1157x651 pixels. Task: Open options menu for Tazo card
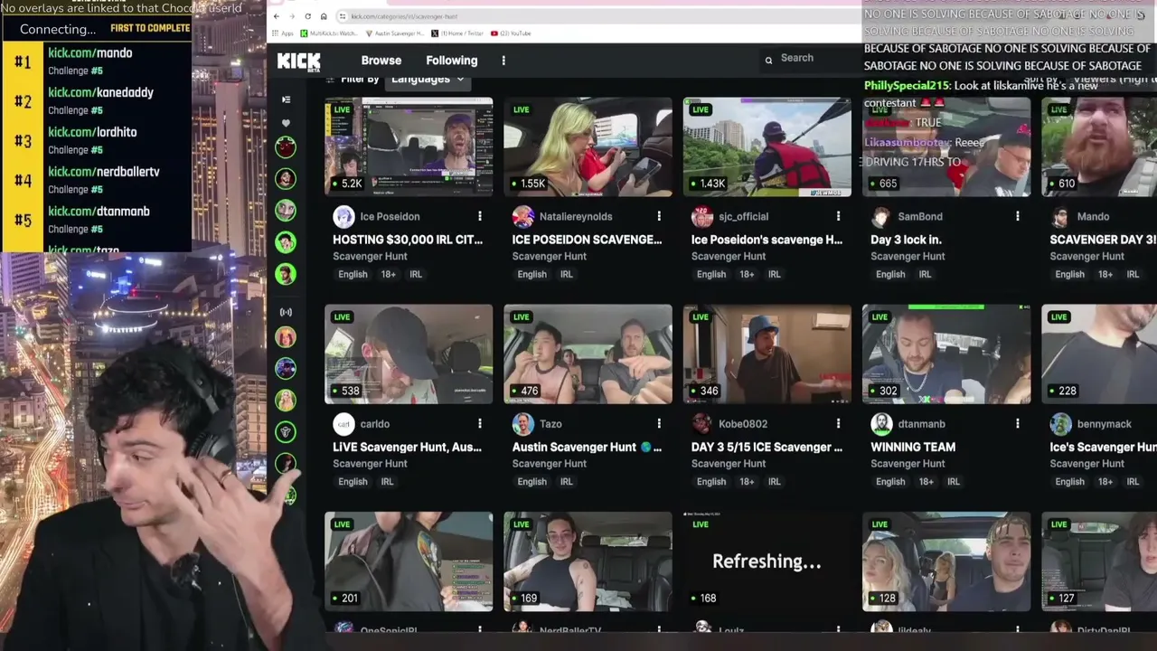(x=659, y=423)
